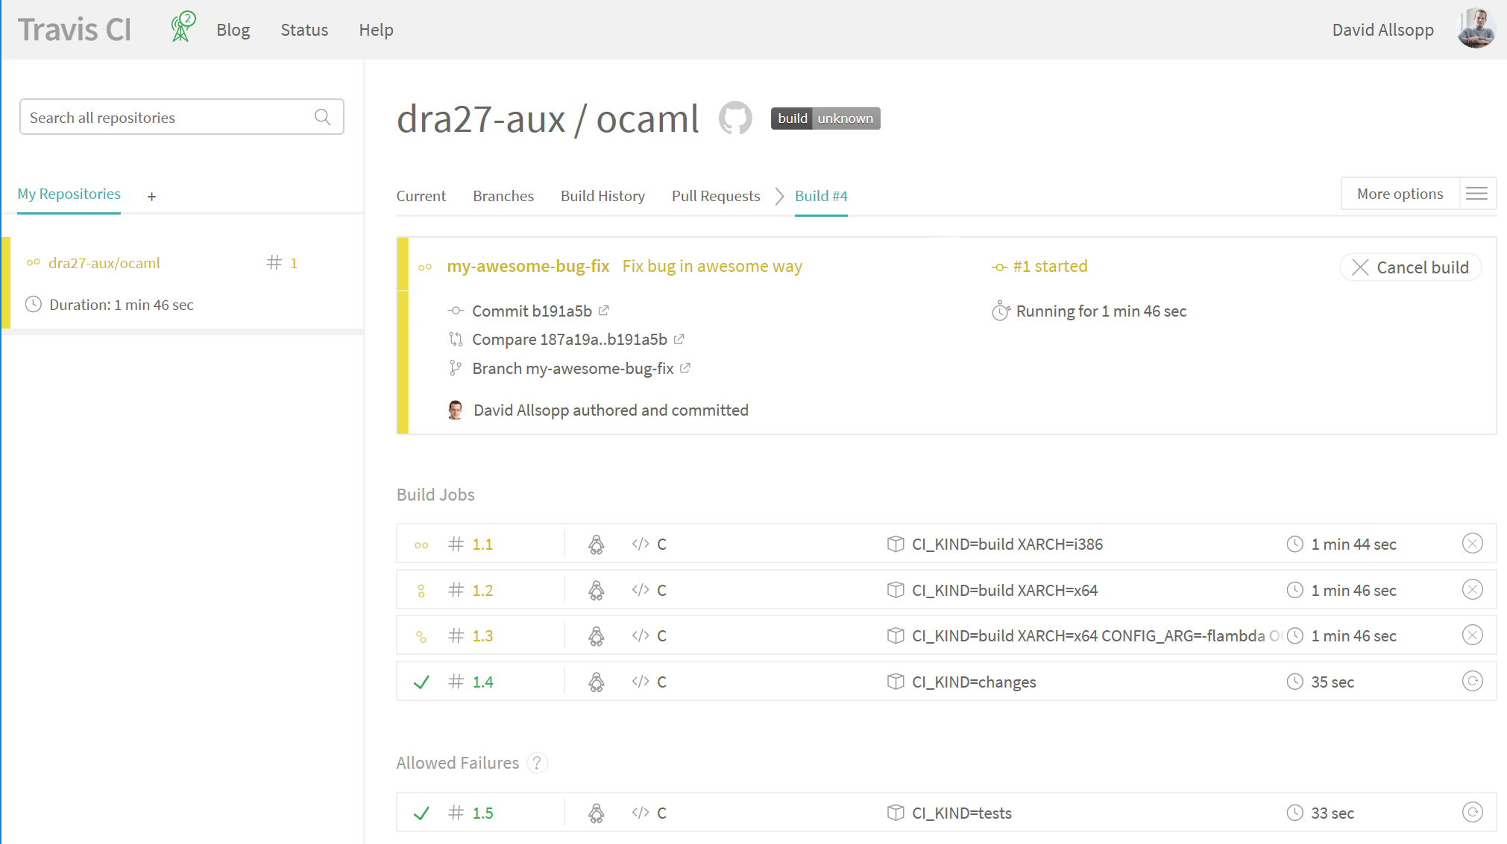1507x844 pixels.
Task: Click the clock icon beside 35 sec
Action: coord(1294,682)
